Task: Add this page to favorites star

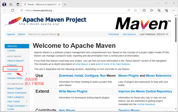Action: [x=135, y=10]
